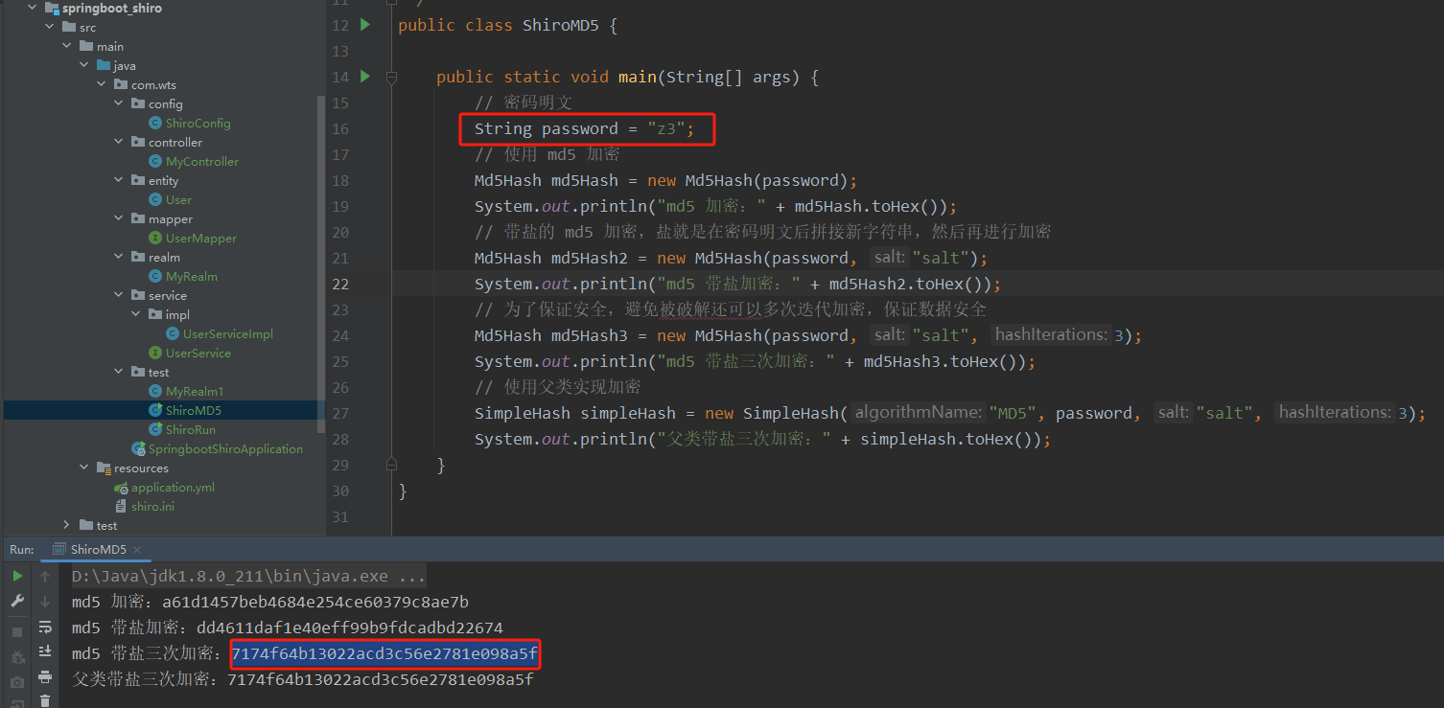The height and width of the screenshot is (708, 1444).
Task: Click the String password = "z3" code line
Action: (x=584, y=128)
